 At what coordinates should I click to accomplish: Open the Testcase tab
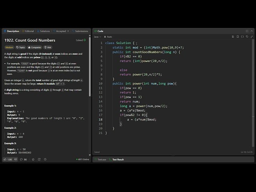pyautogui.click(x=100, y=160)
